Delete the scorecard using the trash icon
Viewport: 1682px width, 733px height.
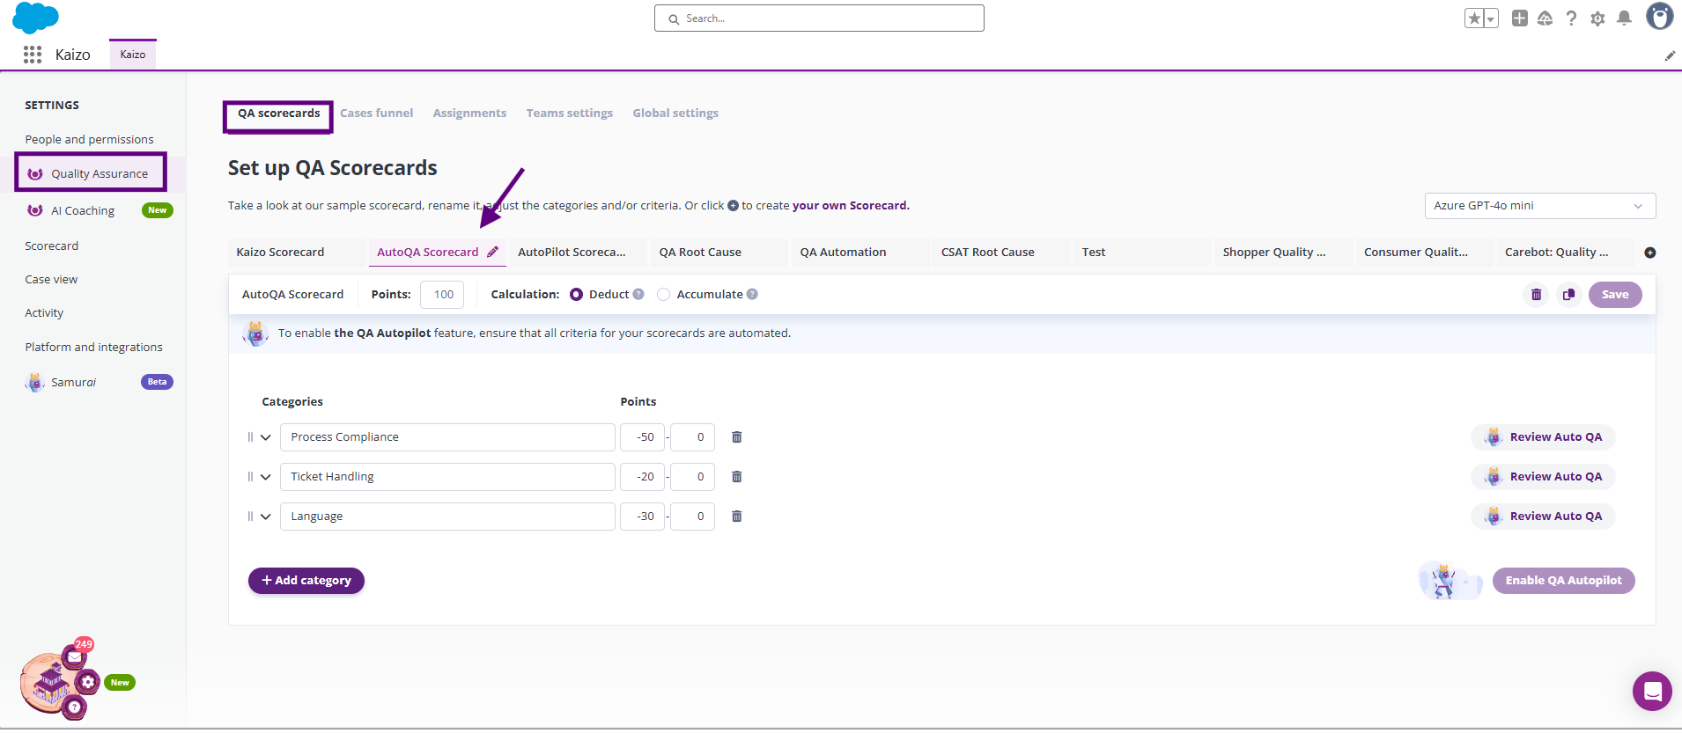pos(1536,295)
